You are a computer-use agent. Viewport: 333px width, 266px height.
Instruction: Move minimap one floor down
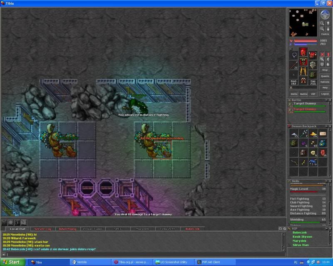click(328, 29)
